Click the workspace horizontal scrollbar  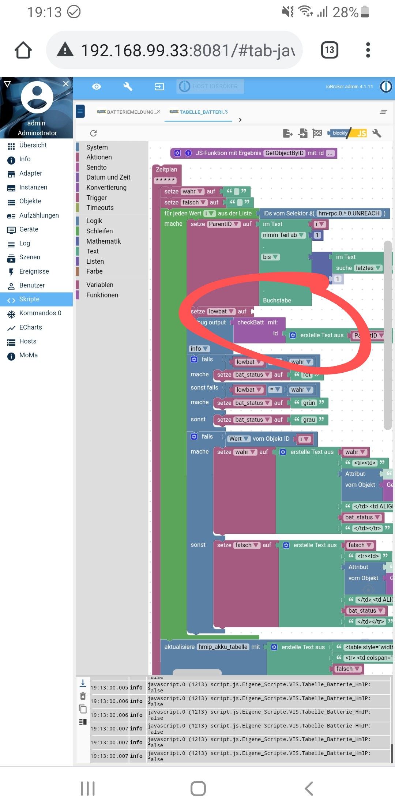197,672
